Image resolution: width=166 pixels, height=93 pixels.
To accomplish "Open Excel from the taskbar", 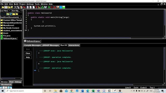I will (93, 91).
